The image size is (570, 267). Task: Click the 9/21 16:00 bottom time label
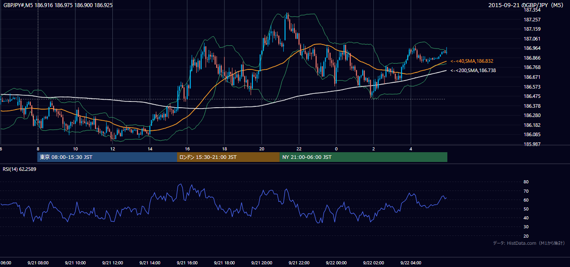coord(187,263)
